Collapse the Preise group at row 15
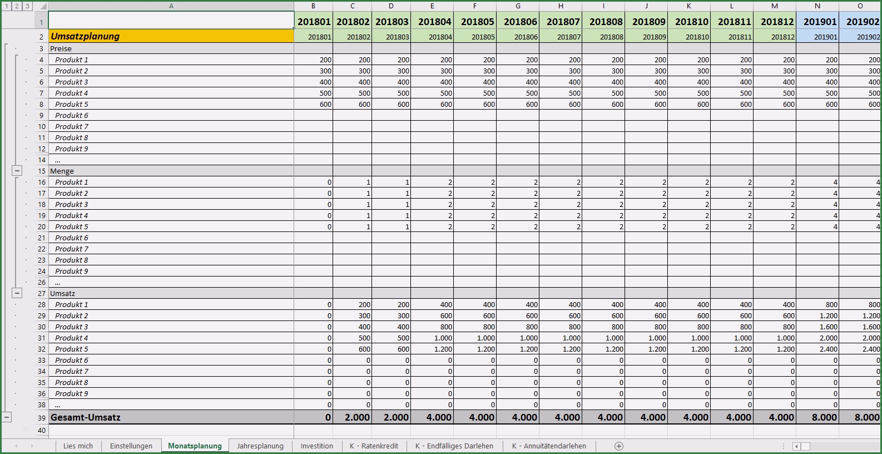This screenshot has width=882, height=454. (x=17, y=171)
